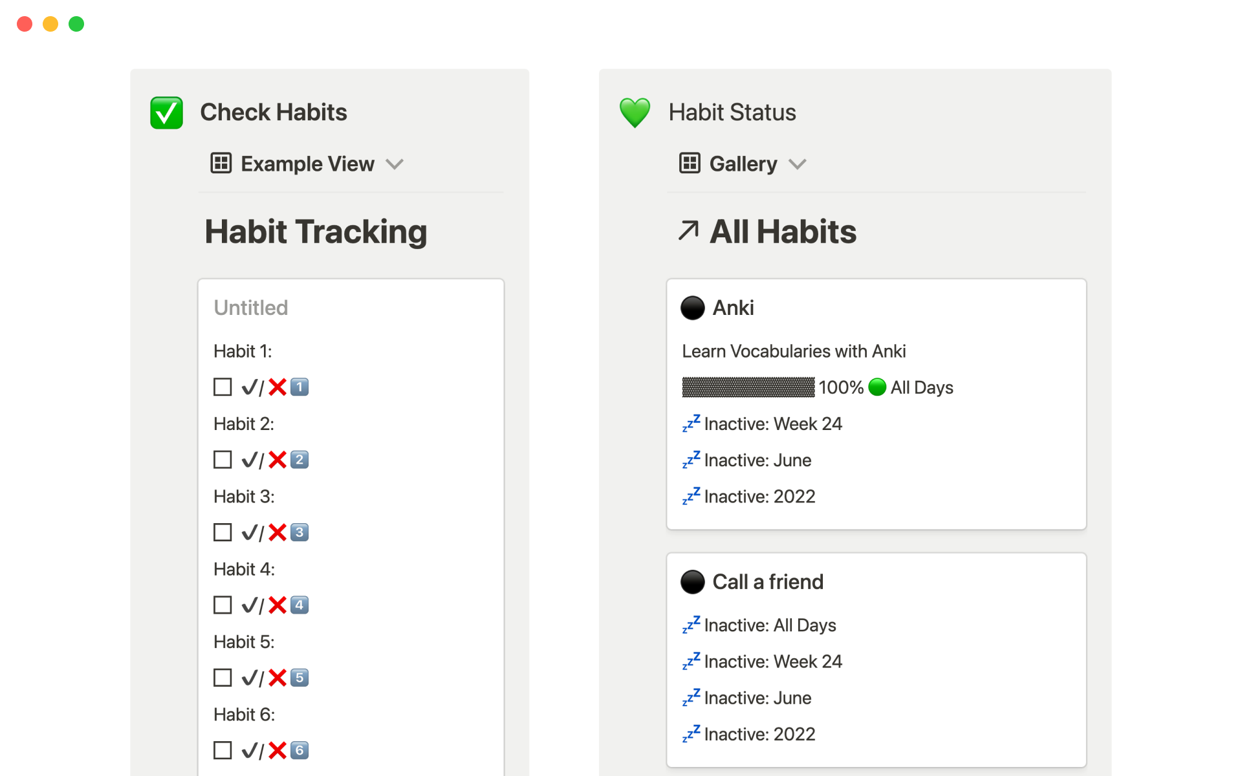Click the Example View gallery grid icon

coord(221,163)
